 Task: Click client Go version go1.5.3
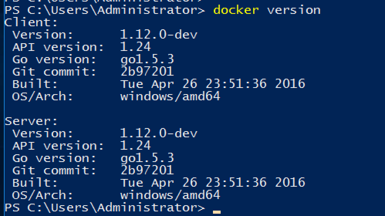147,60
